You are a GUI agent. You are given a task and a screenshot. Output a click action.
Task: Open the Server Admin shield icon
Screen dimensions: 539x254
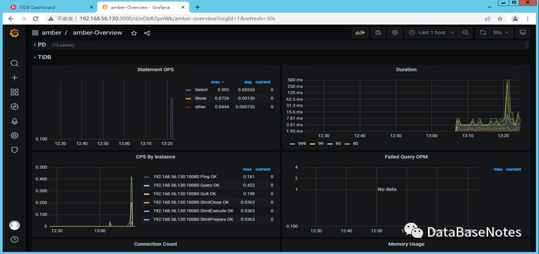coord(14,150)
